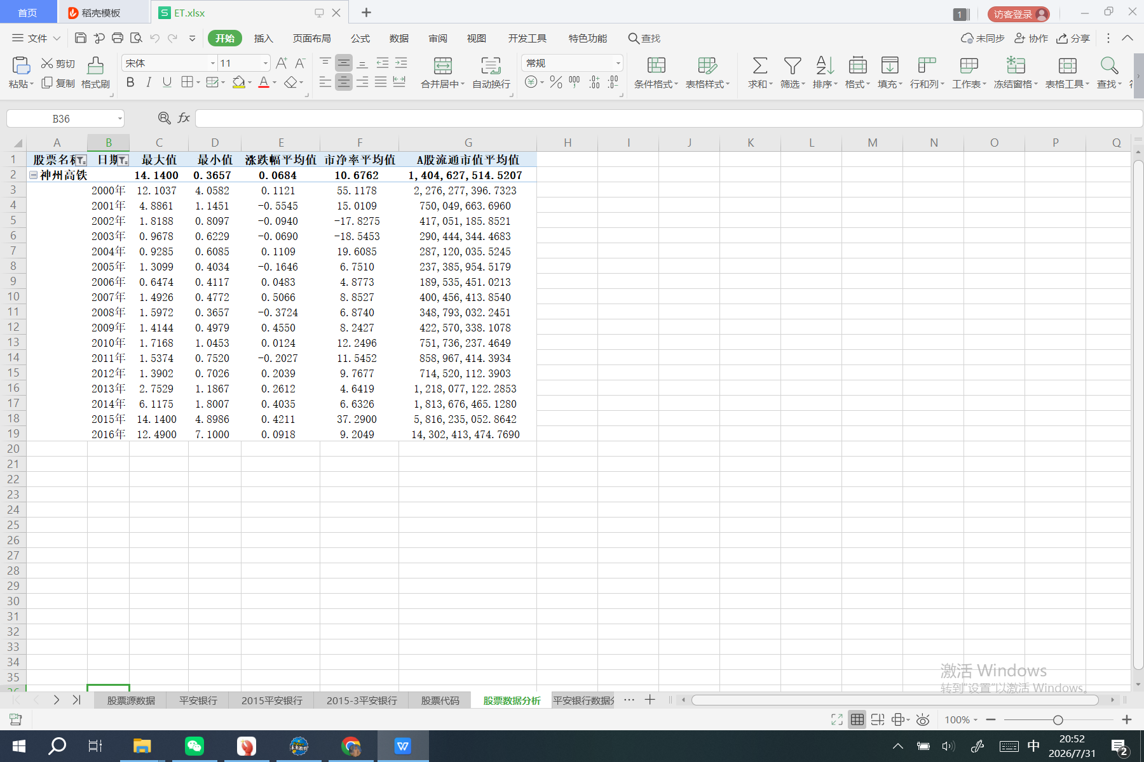Screen dimensions: 1144x762
Task: Open the 文件 file menu dropdown
Action: tap(36, 38)
